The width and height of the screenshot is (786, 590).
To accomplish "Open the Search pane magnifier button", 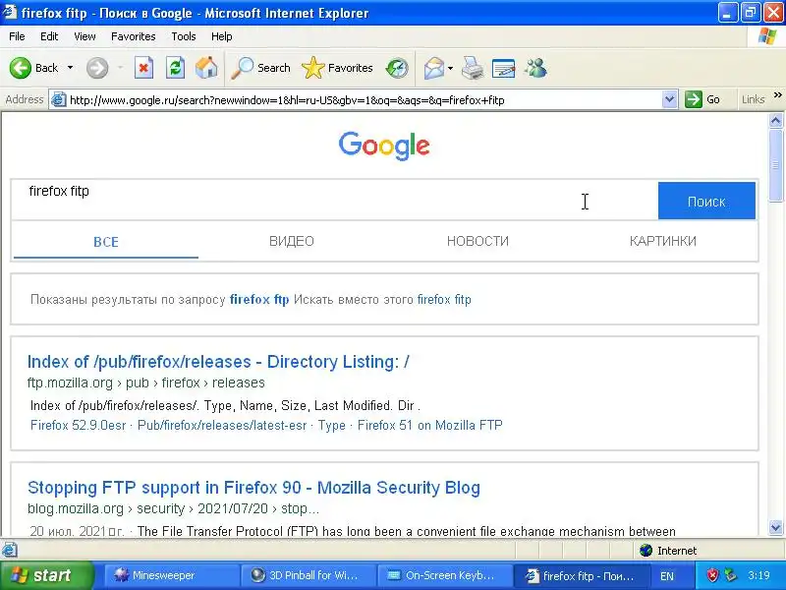I will point(260,68).
